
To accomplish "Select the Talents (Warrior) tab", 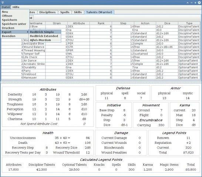I will (x=99, y=12).
